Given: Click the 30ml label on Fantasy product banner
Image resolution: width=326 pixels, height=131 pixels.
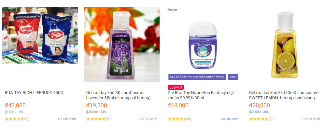Looking at the screenshot, I should tap(233, 77).
